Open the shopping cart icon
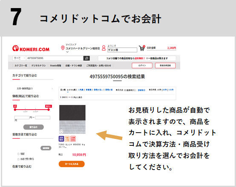236x187 pixels. pyautogui.click(x=142, y=48)
